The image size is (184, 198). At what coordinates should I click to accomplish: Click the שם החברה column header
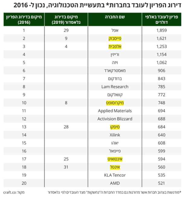115,17
